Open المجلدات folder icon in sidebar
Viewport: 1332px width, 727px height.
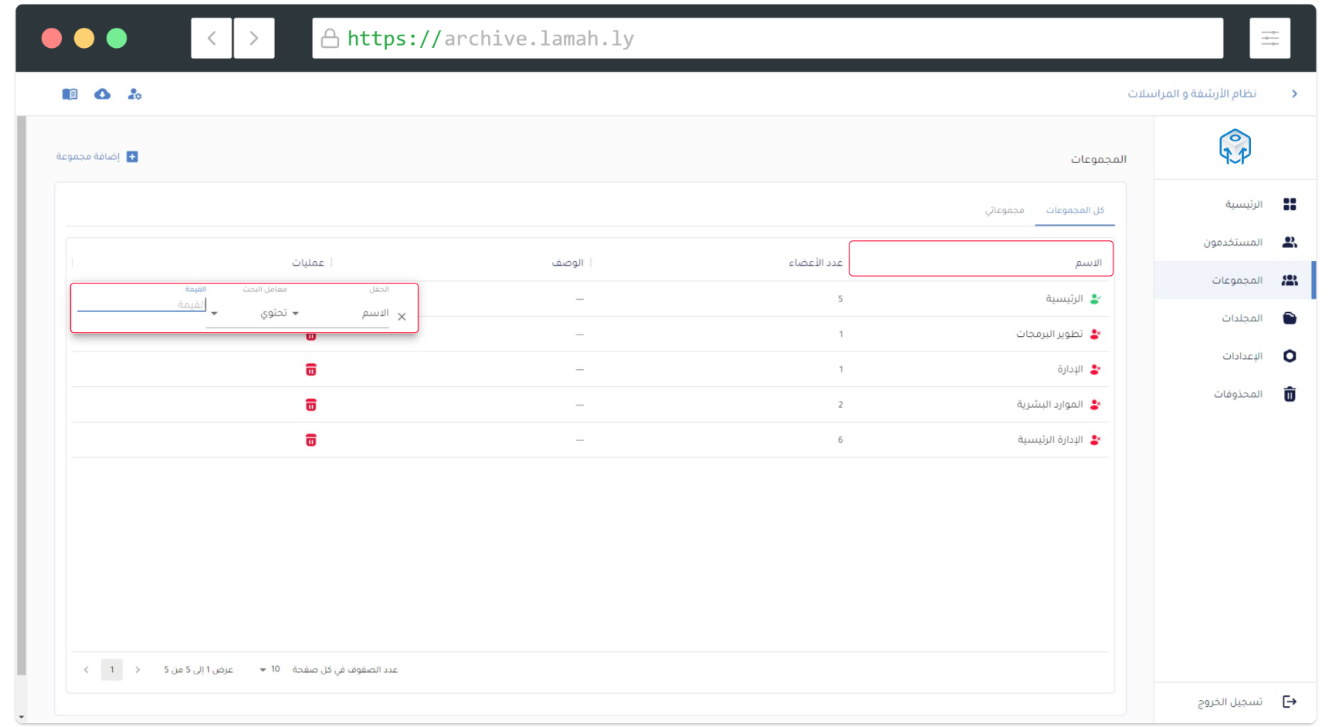click(1290, 318)
